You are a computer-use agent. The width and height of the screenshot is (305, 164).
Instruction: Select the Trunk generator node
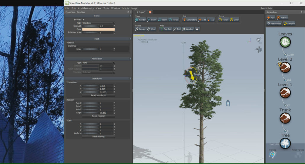point(285,118)
